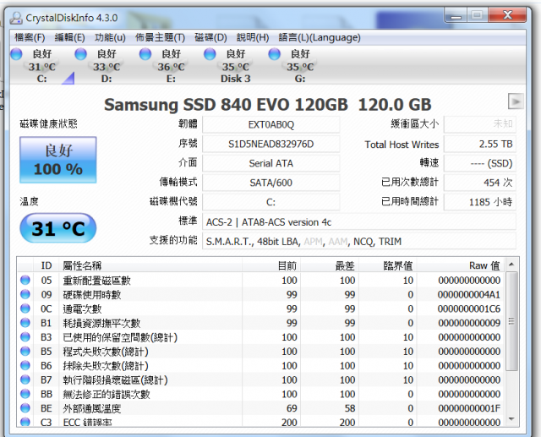This screenshot has height=437, width=541.
Task: Click the CrystalDiskInfo title bar app icon
Action: point(16,18)
